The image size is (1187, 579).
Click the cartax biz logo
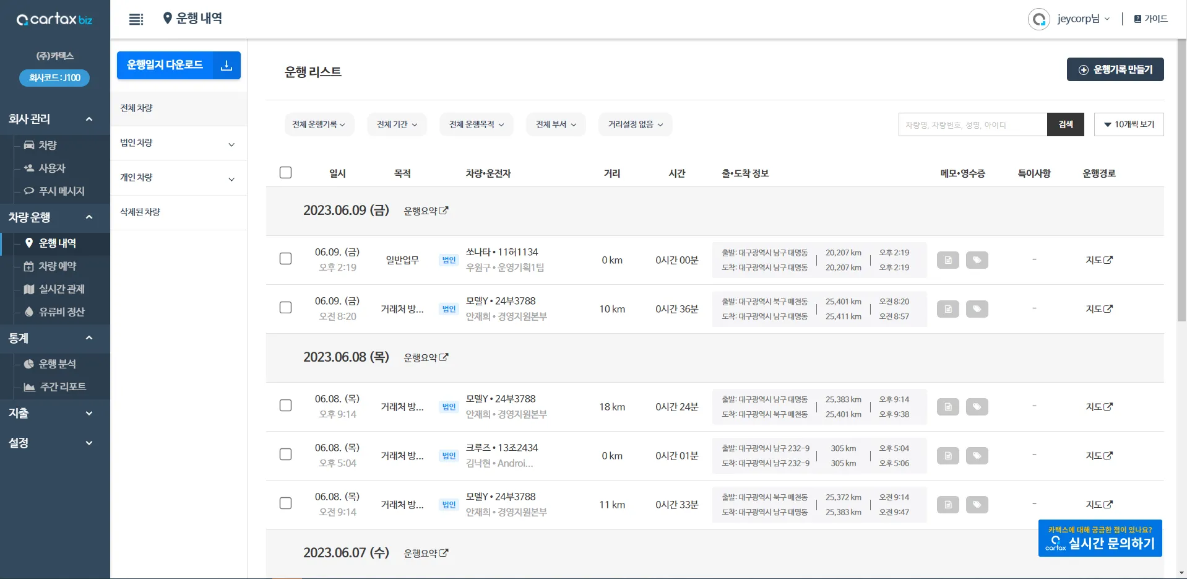point(54,20)
